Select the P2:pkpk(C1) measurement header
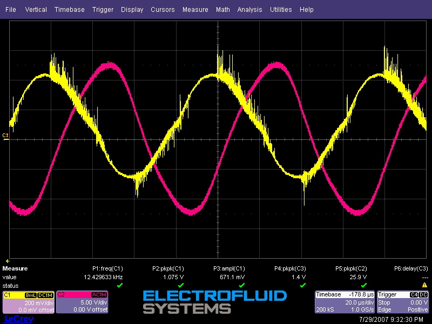 tap(168, 268)
